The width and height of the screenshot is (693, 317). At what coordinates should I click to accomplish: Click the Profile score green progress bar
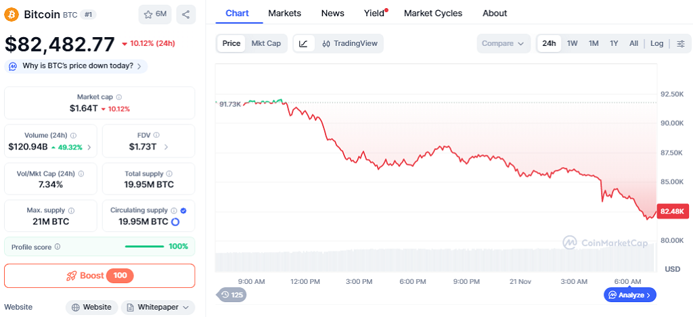coord(145,246)
